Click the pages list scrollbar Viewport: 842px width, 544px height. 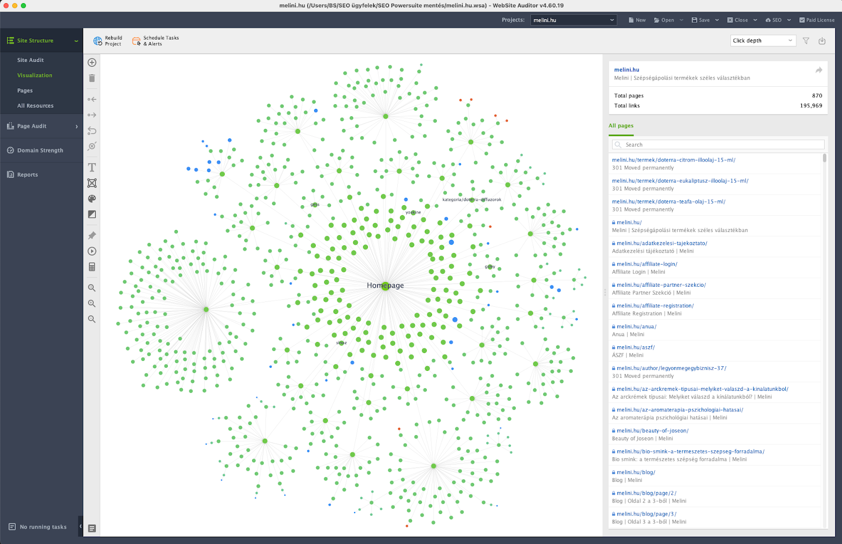825,158
